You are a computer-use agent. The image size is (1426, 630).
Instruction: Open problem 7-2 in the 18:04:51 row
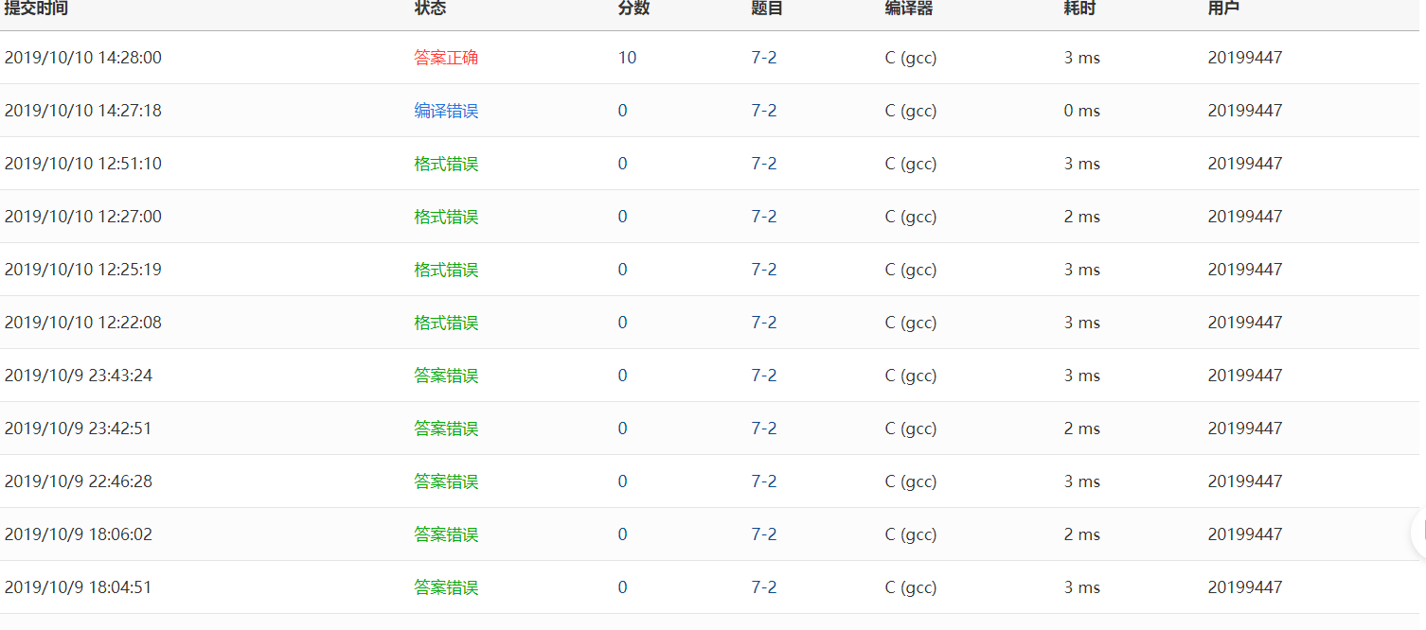click(764, 587)
